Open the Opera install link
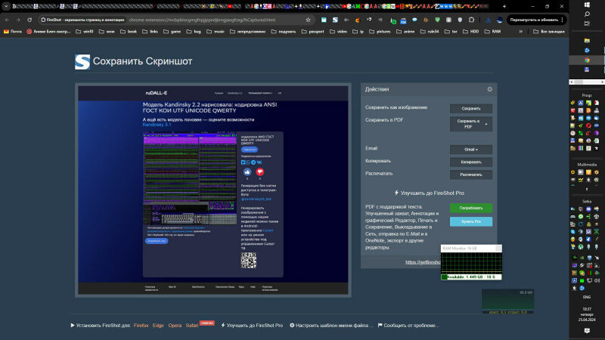The image size is (605, 340). (175, 326)
